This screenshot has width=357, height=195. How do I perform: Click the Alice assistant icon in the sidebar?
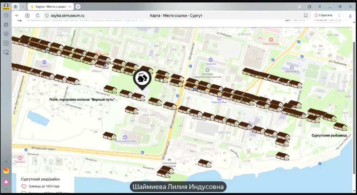click(6, 182)
